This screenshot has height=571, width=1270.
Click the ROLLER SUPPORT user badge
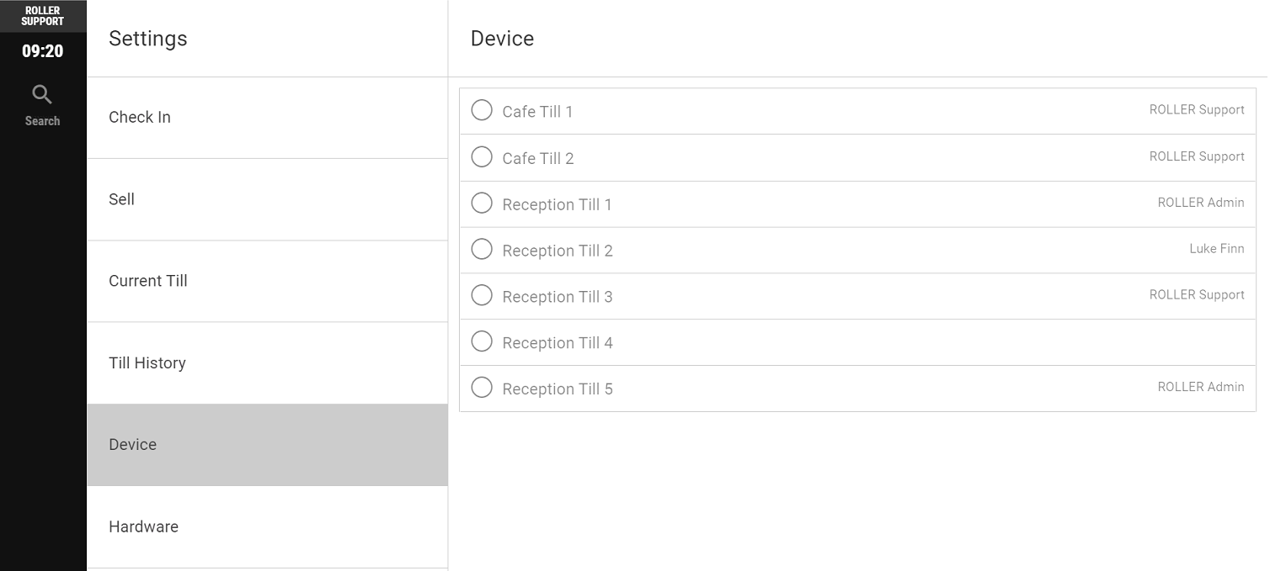click(43, 16)
